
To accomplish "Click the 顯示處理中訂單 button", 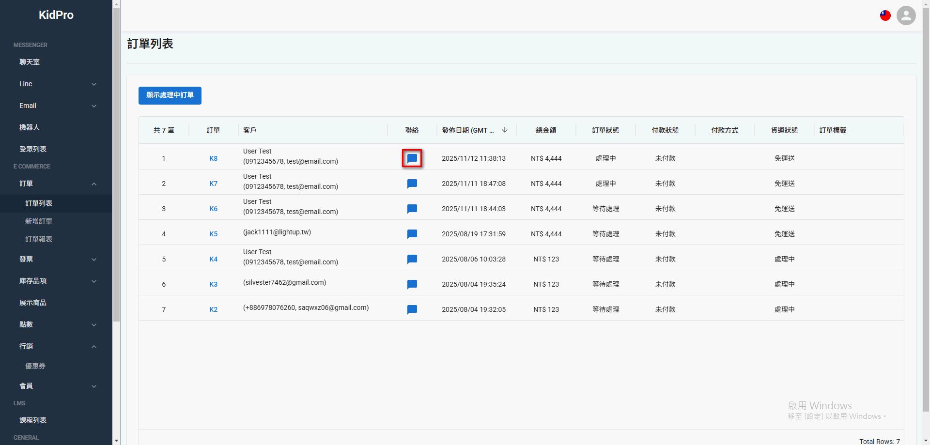I will pyautogui.click(x=170, y=95).
